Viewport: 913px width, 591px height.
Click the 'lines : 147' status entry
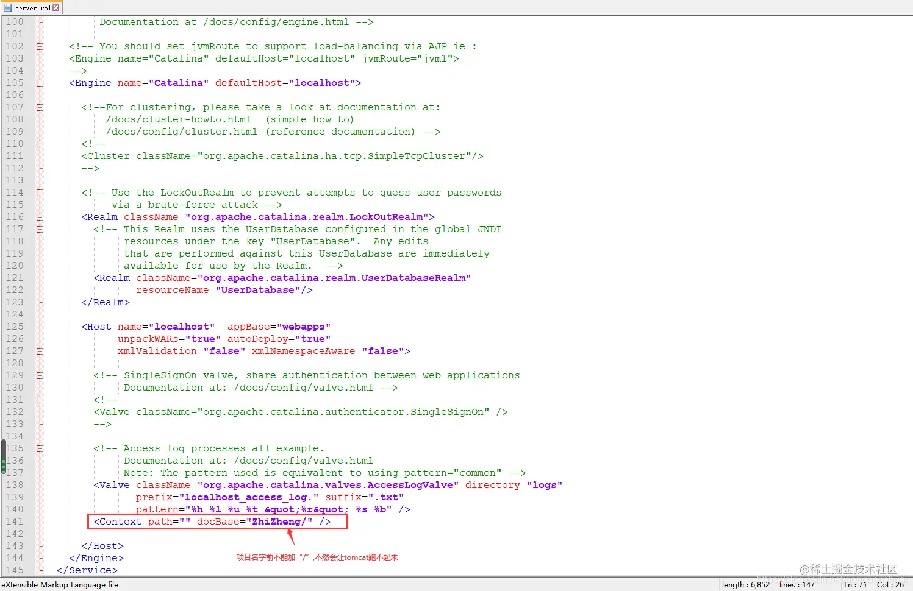797,585
